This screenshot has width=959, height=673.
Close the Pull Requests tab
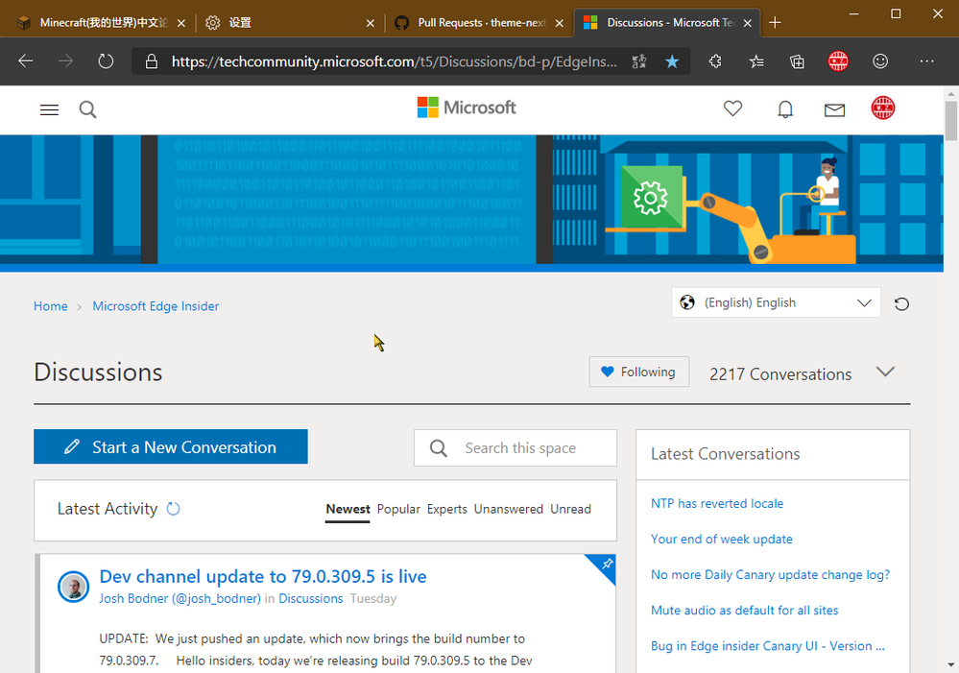coord(559,23)
